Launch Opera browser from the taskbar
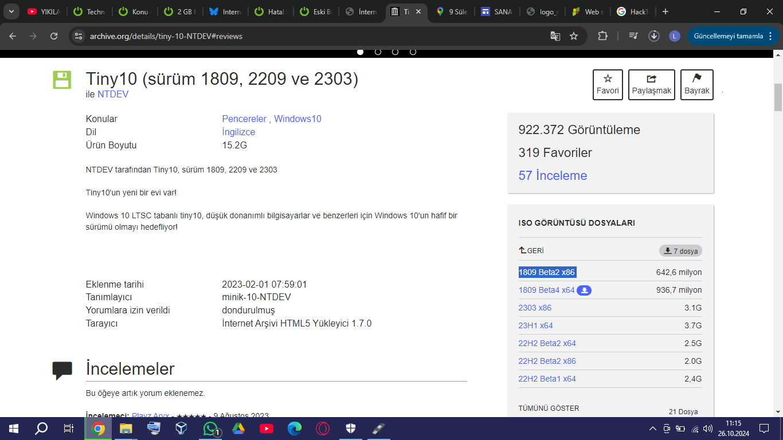Viewport: 783px width, 440px height. tap(323, 429)
